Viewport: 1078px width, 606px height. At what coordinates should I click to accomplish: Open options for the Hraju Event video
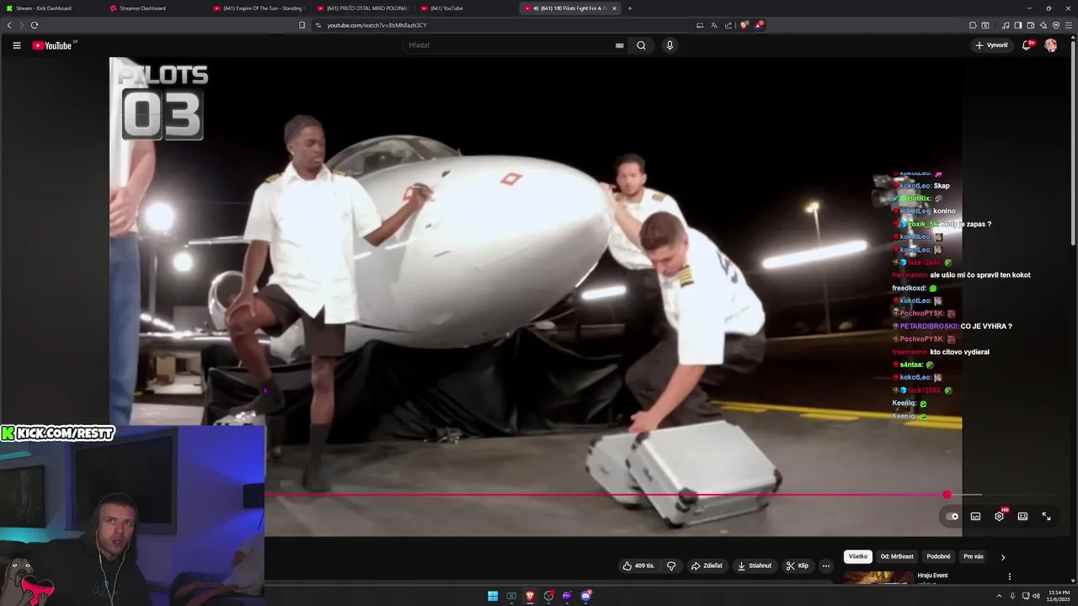point(1009,577)
